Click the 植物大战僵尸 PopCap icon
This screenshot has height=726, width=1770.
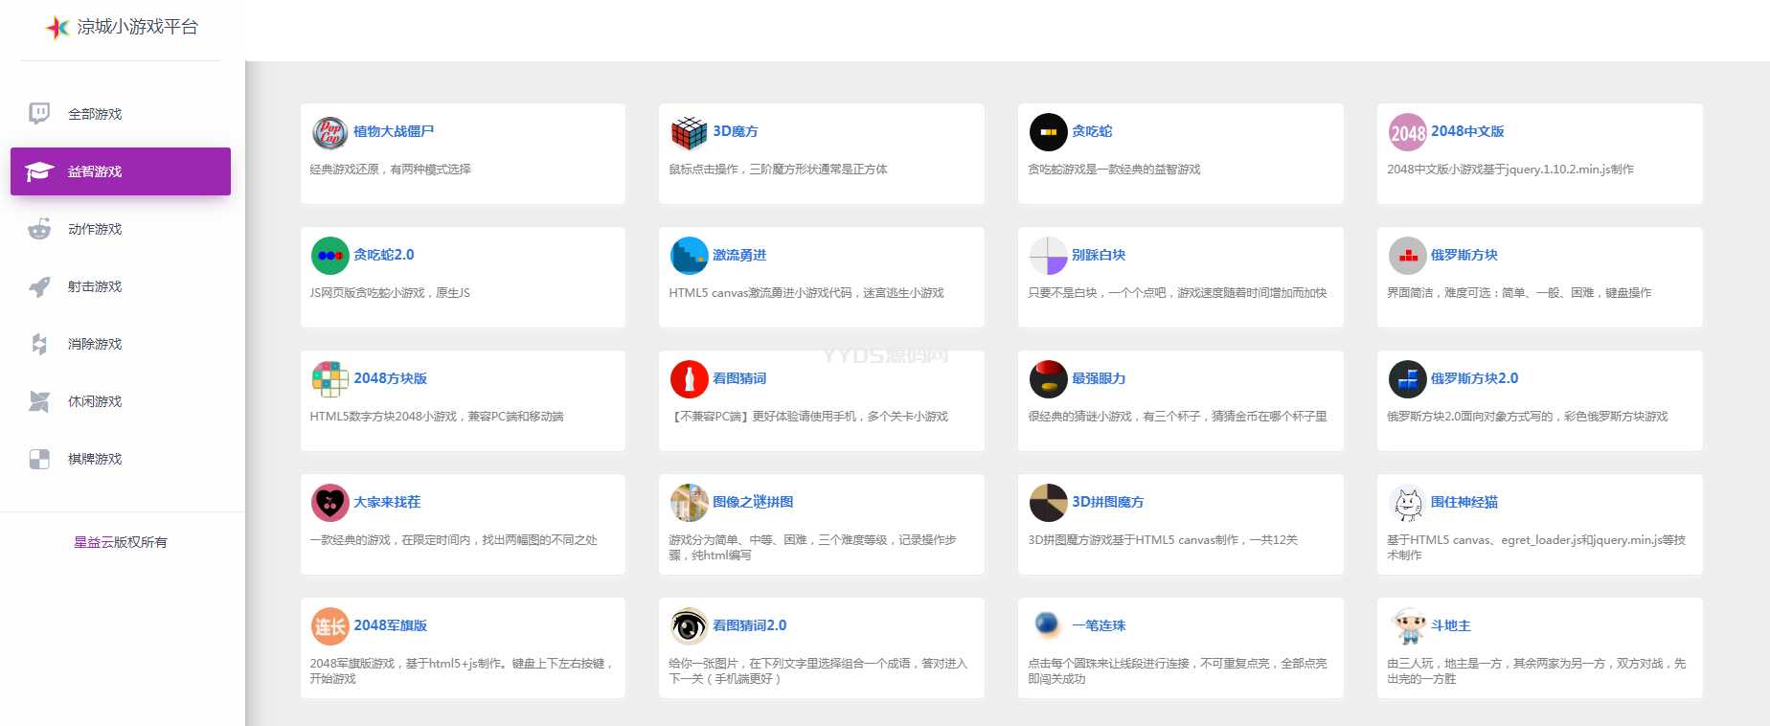(x=329, y=133)
